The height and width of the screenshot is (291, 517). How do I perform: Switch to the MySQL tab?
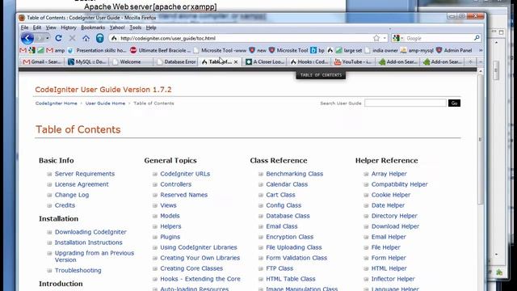(86, 61)
